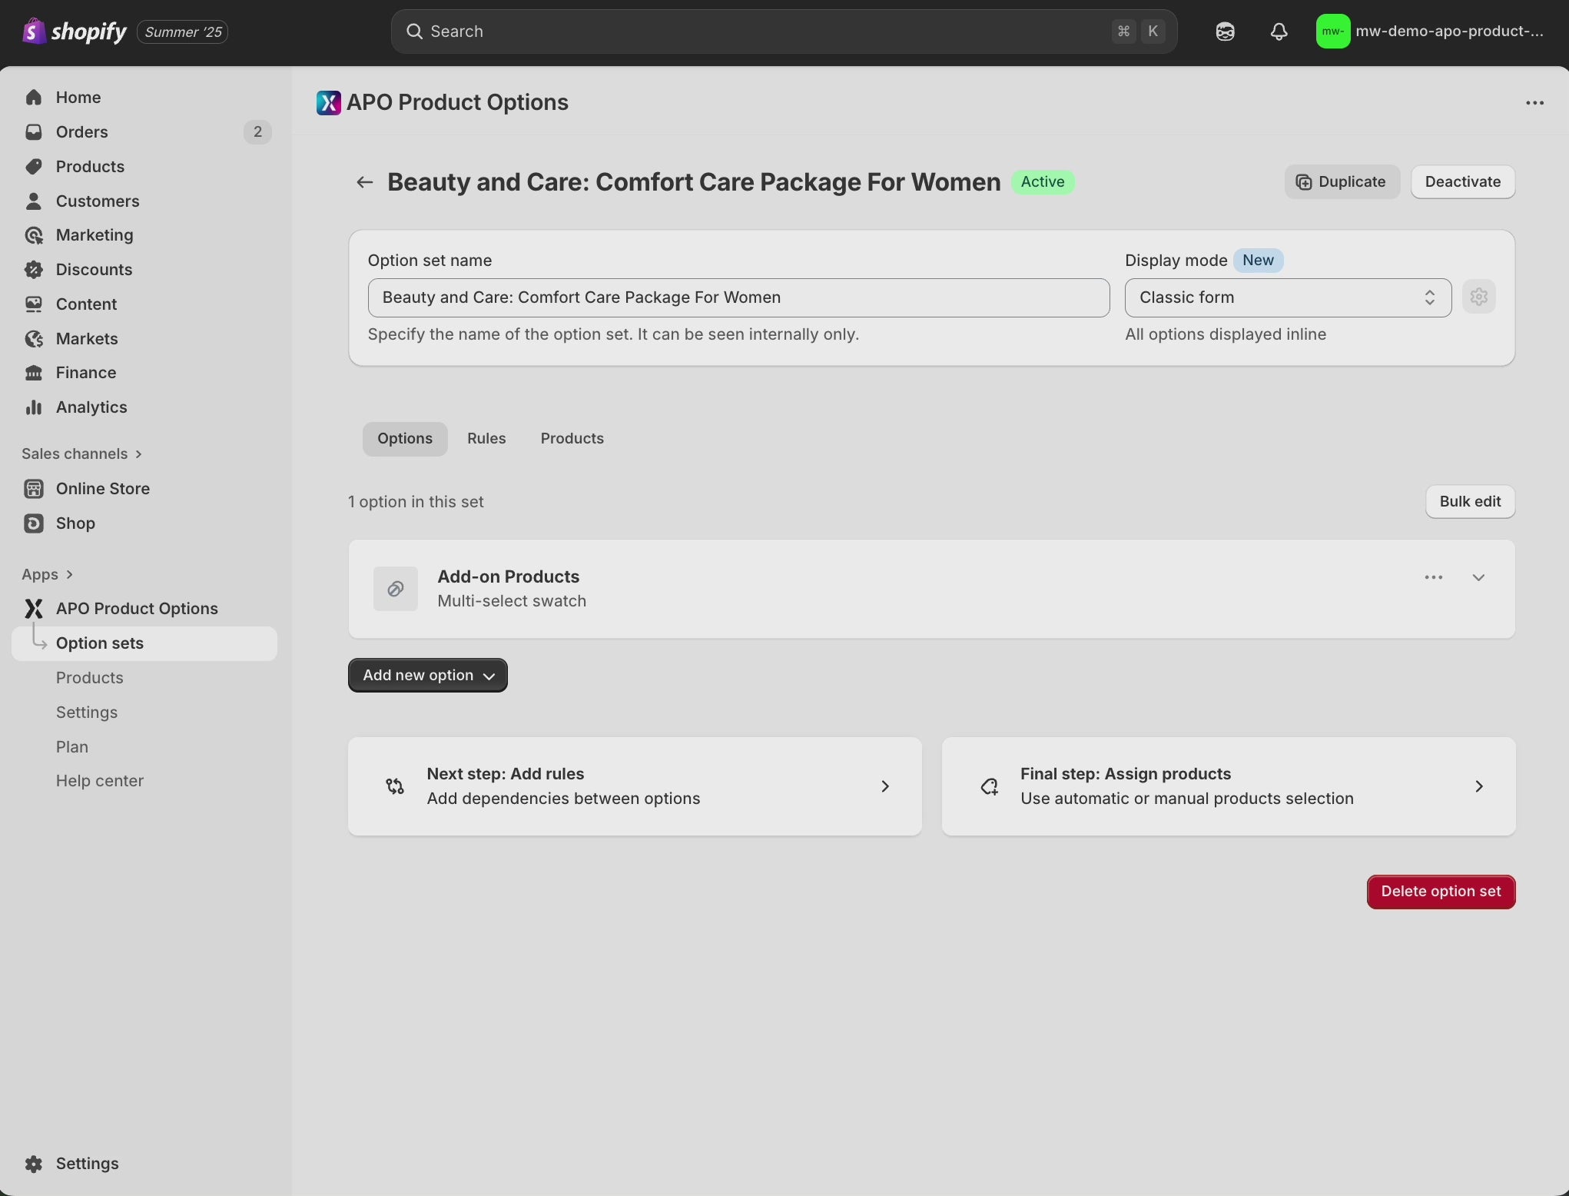Click the Shopify logo in top bar
Screen dimensions: 1569x1196
(x=75, y=32)
